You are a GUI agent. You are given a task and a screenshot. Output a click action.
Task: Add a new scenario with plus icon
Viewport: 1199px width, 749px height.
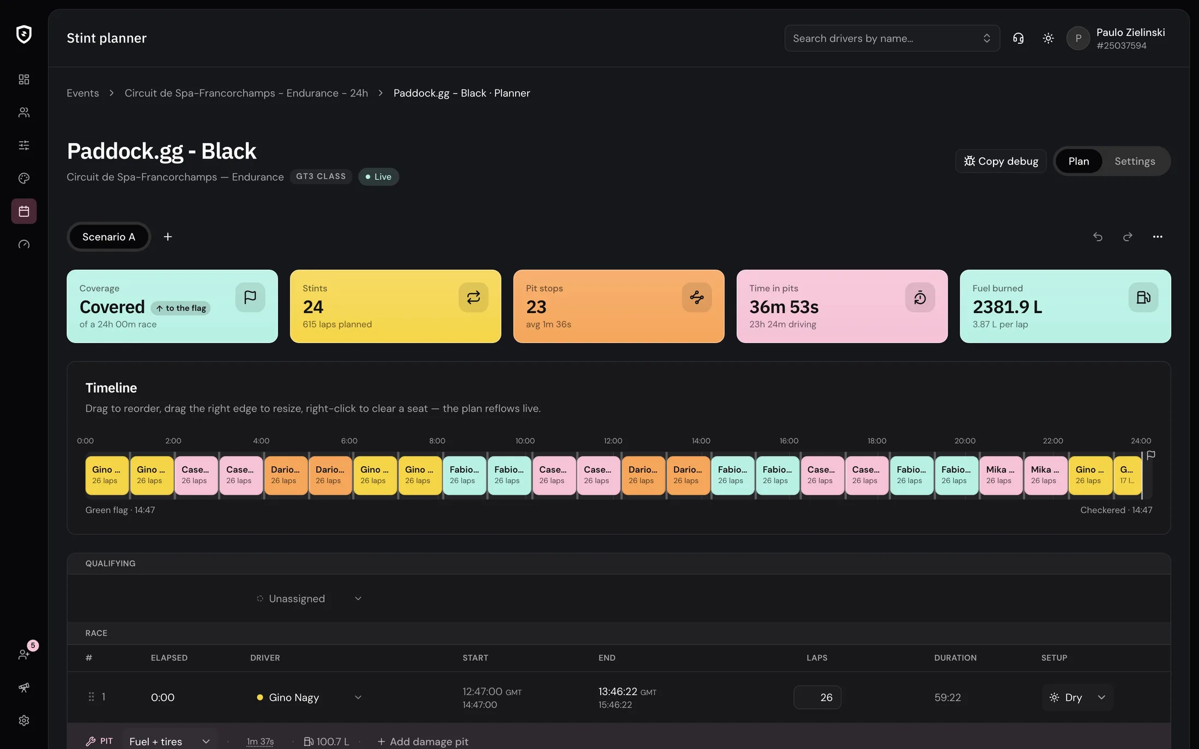(x=168, y=236)
